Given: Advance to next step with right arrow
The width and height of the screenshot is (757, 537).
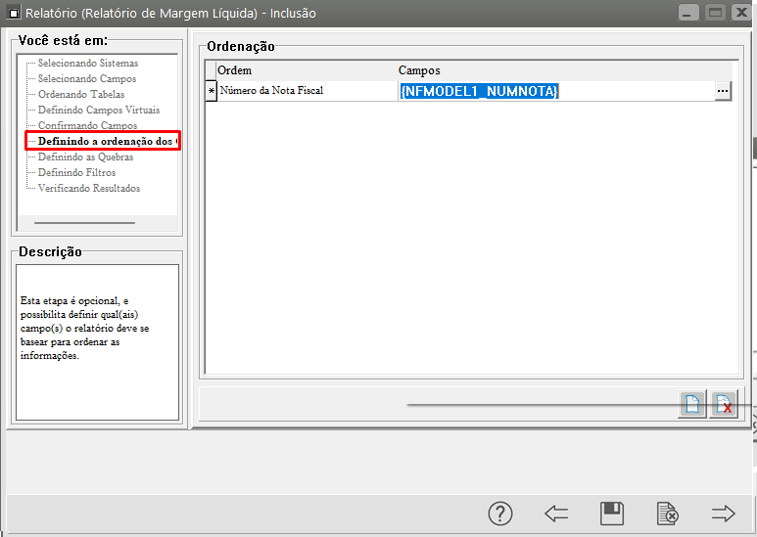Looking at the screenshot, I should 724,514.
